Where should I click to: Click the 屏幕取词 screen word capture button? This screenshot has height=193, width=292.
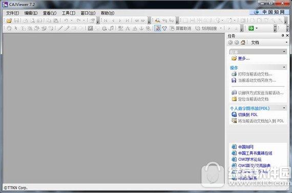coord(180,29)
